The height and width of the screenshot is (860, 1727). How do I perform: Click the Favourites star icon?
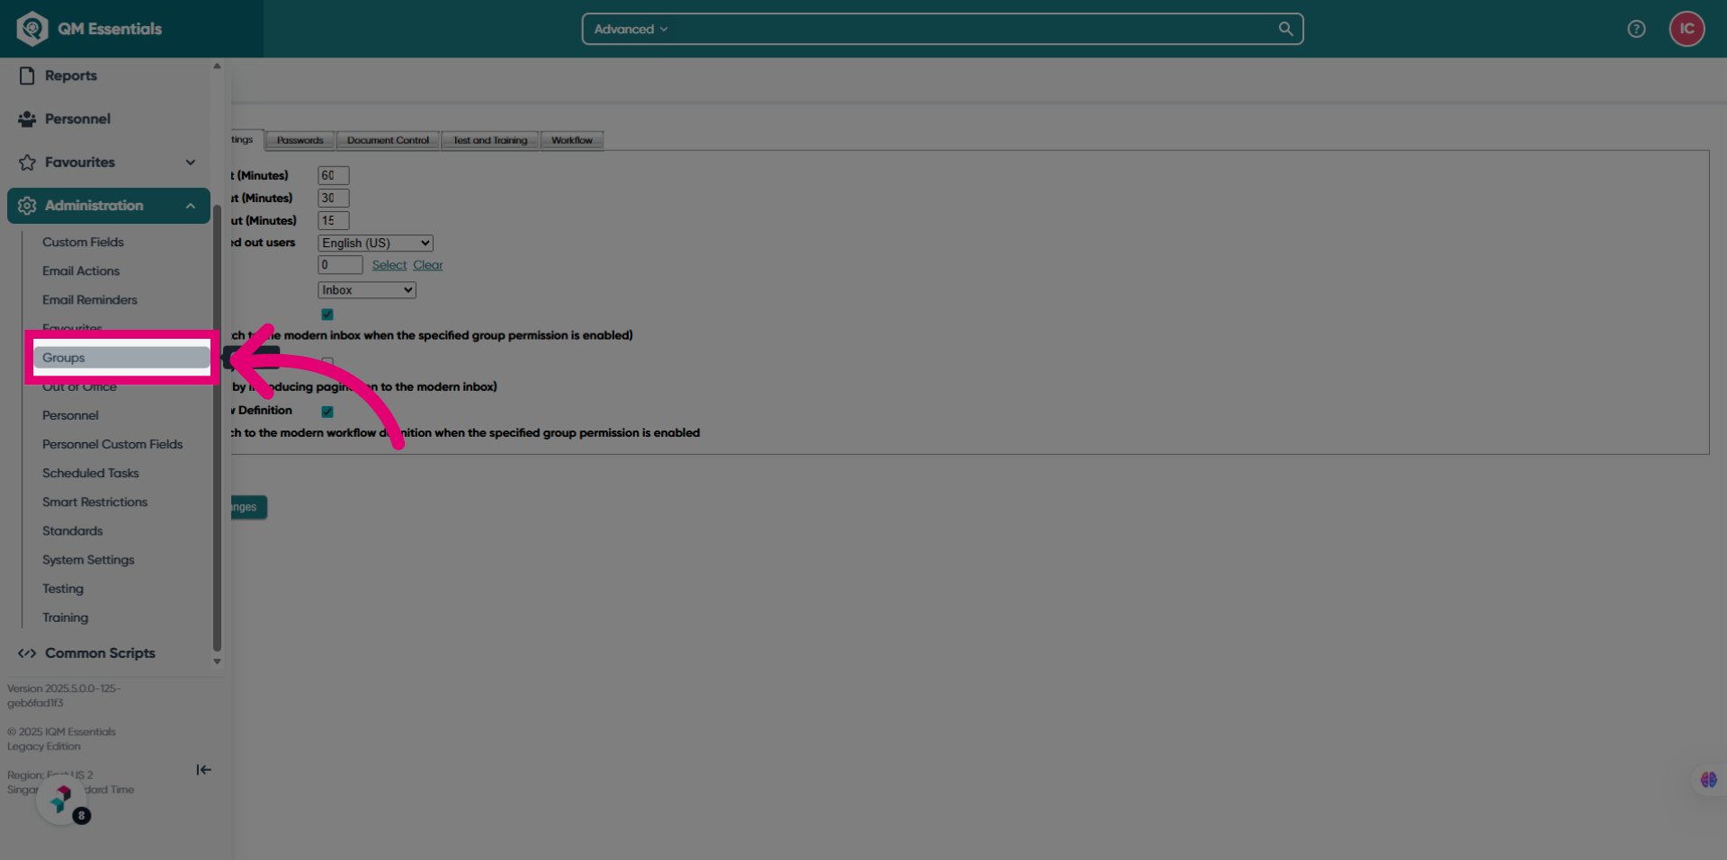pos(27,163)
